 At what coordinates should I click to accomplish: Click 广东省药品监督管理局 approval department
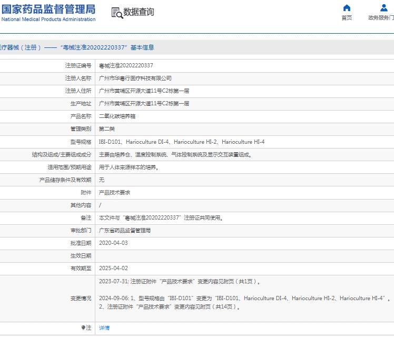coord(125,231)
